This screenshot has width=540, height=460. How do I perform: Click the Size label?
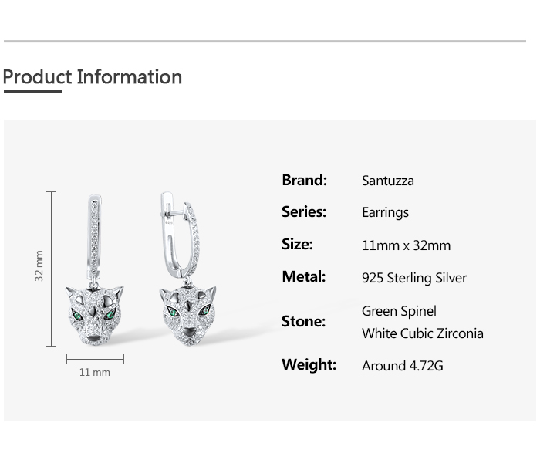tap(297, 244)
